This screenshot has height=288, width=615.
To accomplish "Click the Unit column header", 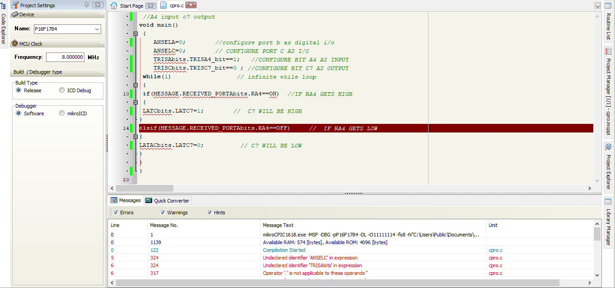I will point(540,225).
